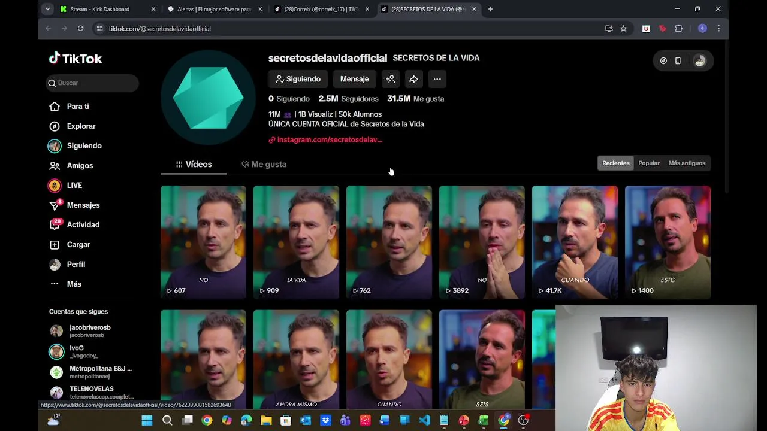Bookmark this page with the star

[623, 28]
